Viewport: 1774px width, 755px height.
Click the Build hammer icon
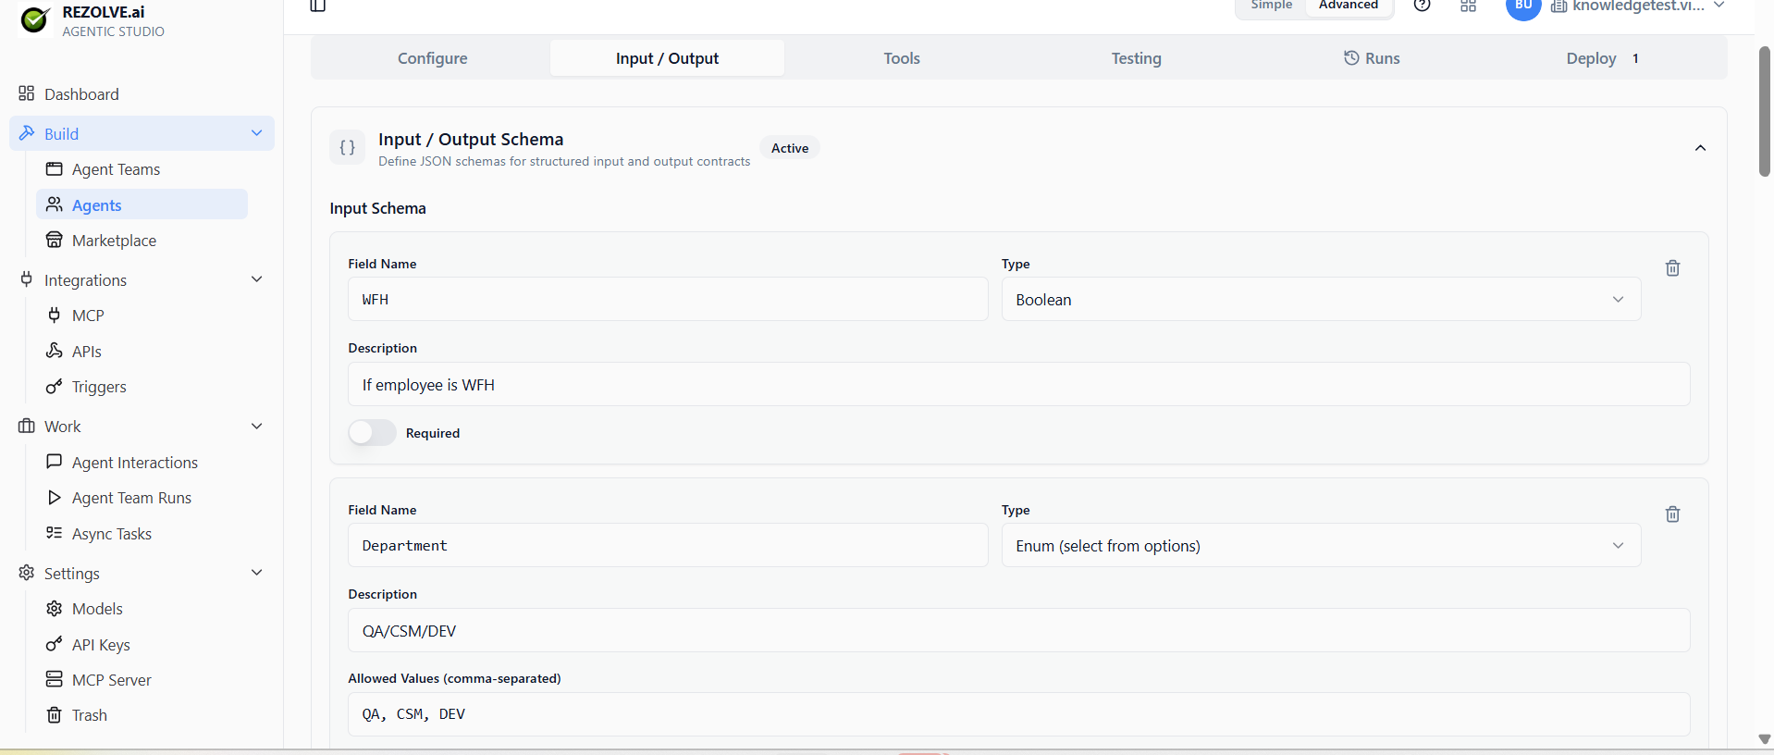pos(27,133)
